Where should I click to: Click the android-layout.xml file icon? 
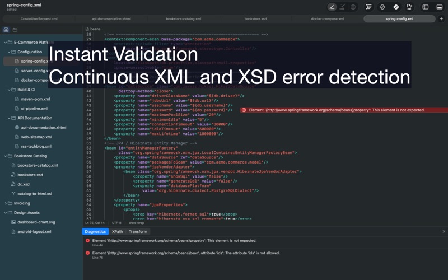13,231
